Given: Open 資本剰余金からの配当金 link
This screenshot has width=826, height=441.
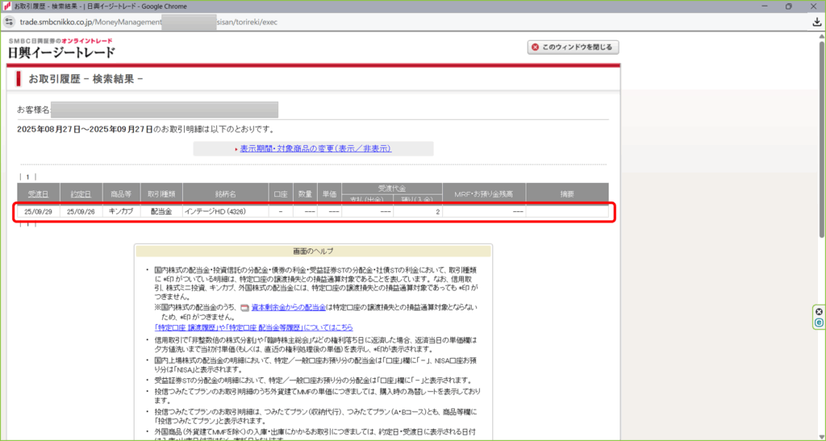Looking at the screenshot, I should 288,308.
